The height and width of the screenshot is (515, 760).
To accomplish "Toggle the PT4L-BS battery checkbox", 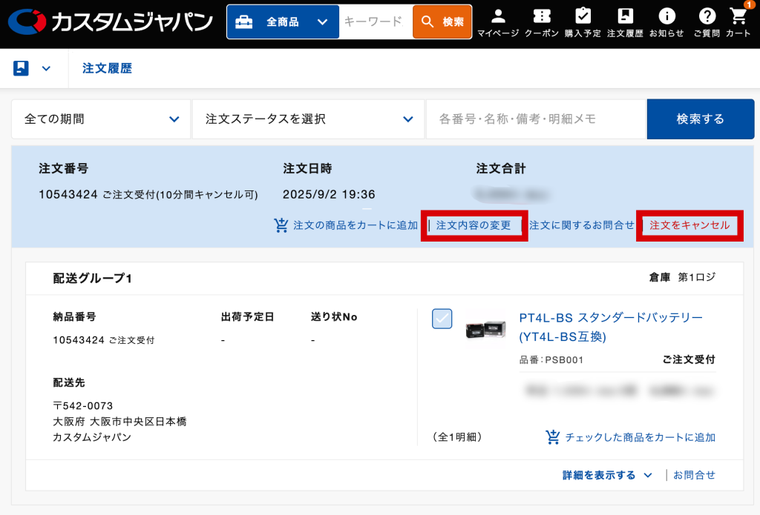I will click(x=442, y=319).
